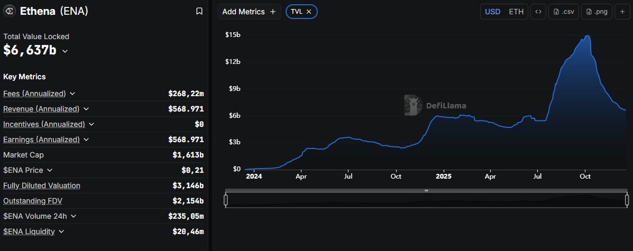Expand Incentives (Annualized) details
Viewport: 633px width, 251px height.
91,124
